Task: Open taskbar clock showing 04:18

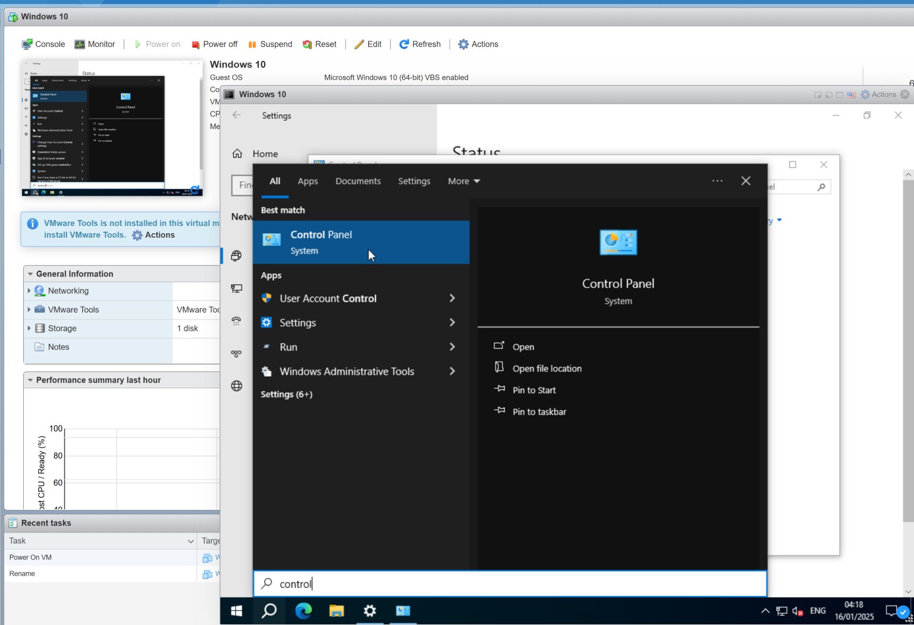Action: click(x=854, y=611)
